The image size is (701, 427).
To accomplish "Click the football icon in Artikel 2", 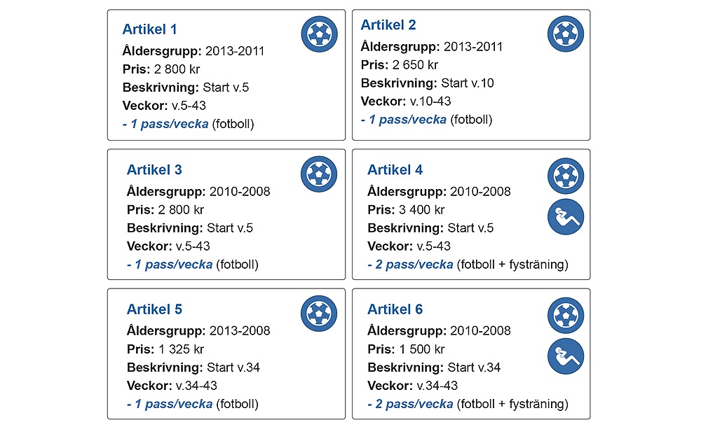I will (566, 34).
